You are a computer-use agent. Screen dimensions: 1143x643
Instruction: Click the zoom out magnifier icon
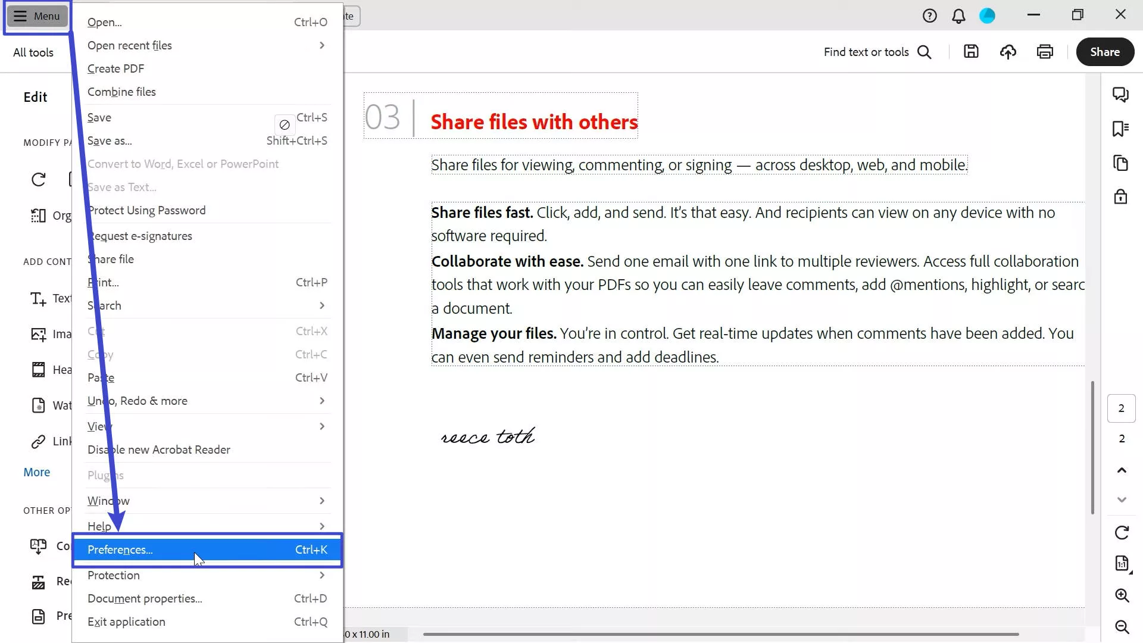(x=1122, y=626)
